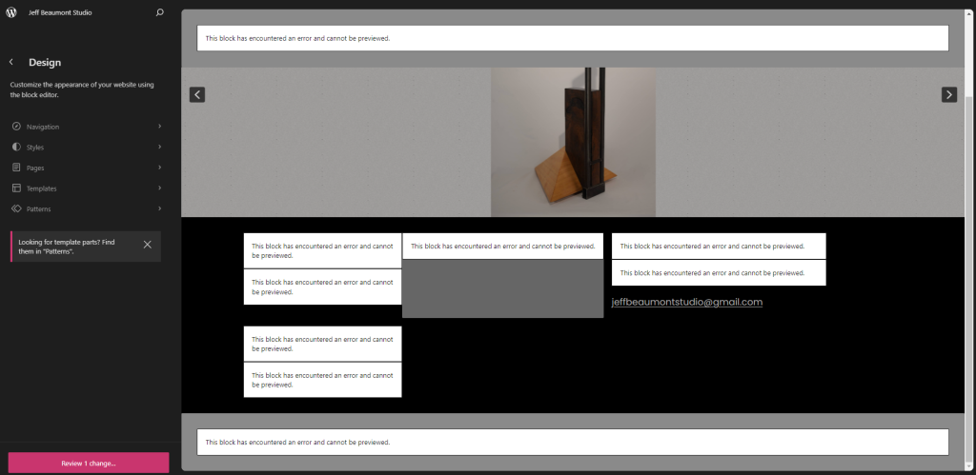The width and height of the screenshot is (976, 475).
Task: Open the Pages menu item
Action: coord(36,168)
